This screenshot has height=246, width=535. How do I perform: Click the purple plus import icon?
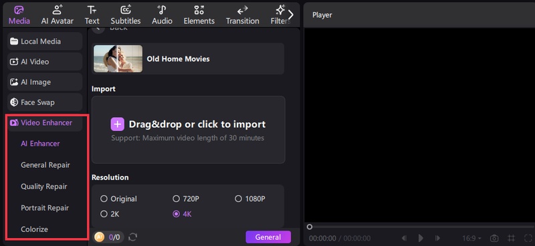pyautogui.click(x=118, y=124)
